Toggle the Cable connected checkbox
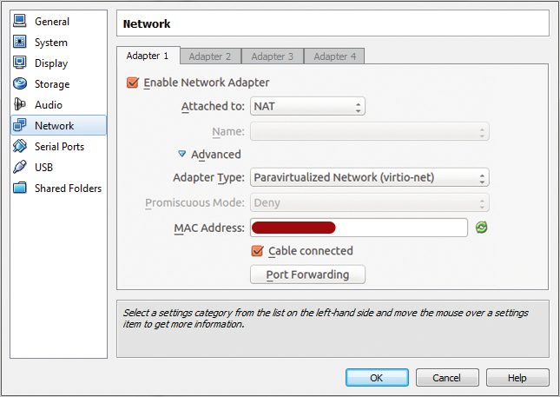 tap(257, 251)
